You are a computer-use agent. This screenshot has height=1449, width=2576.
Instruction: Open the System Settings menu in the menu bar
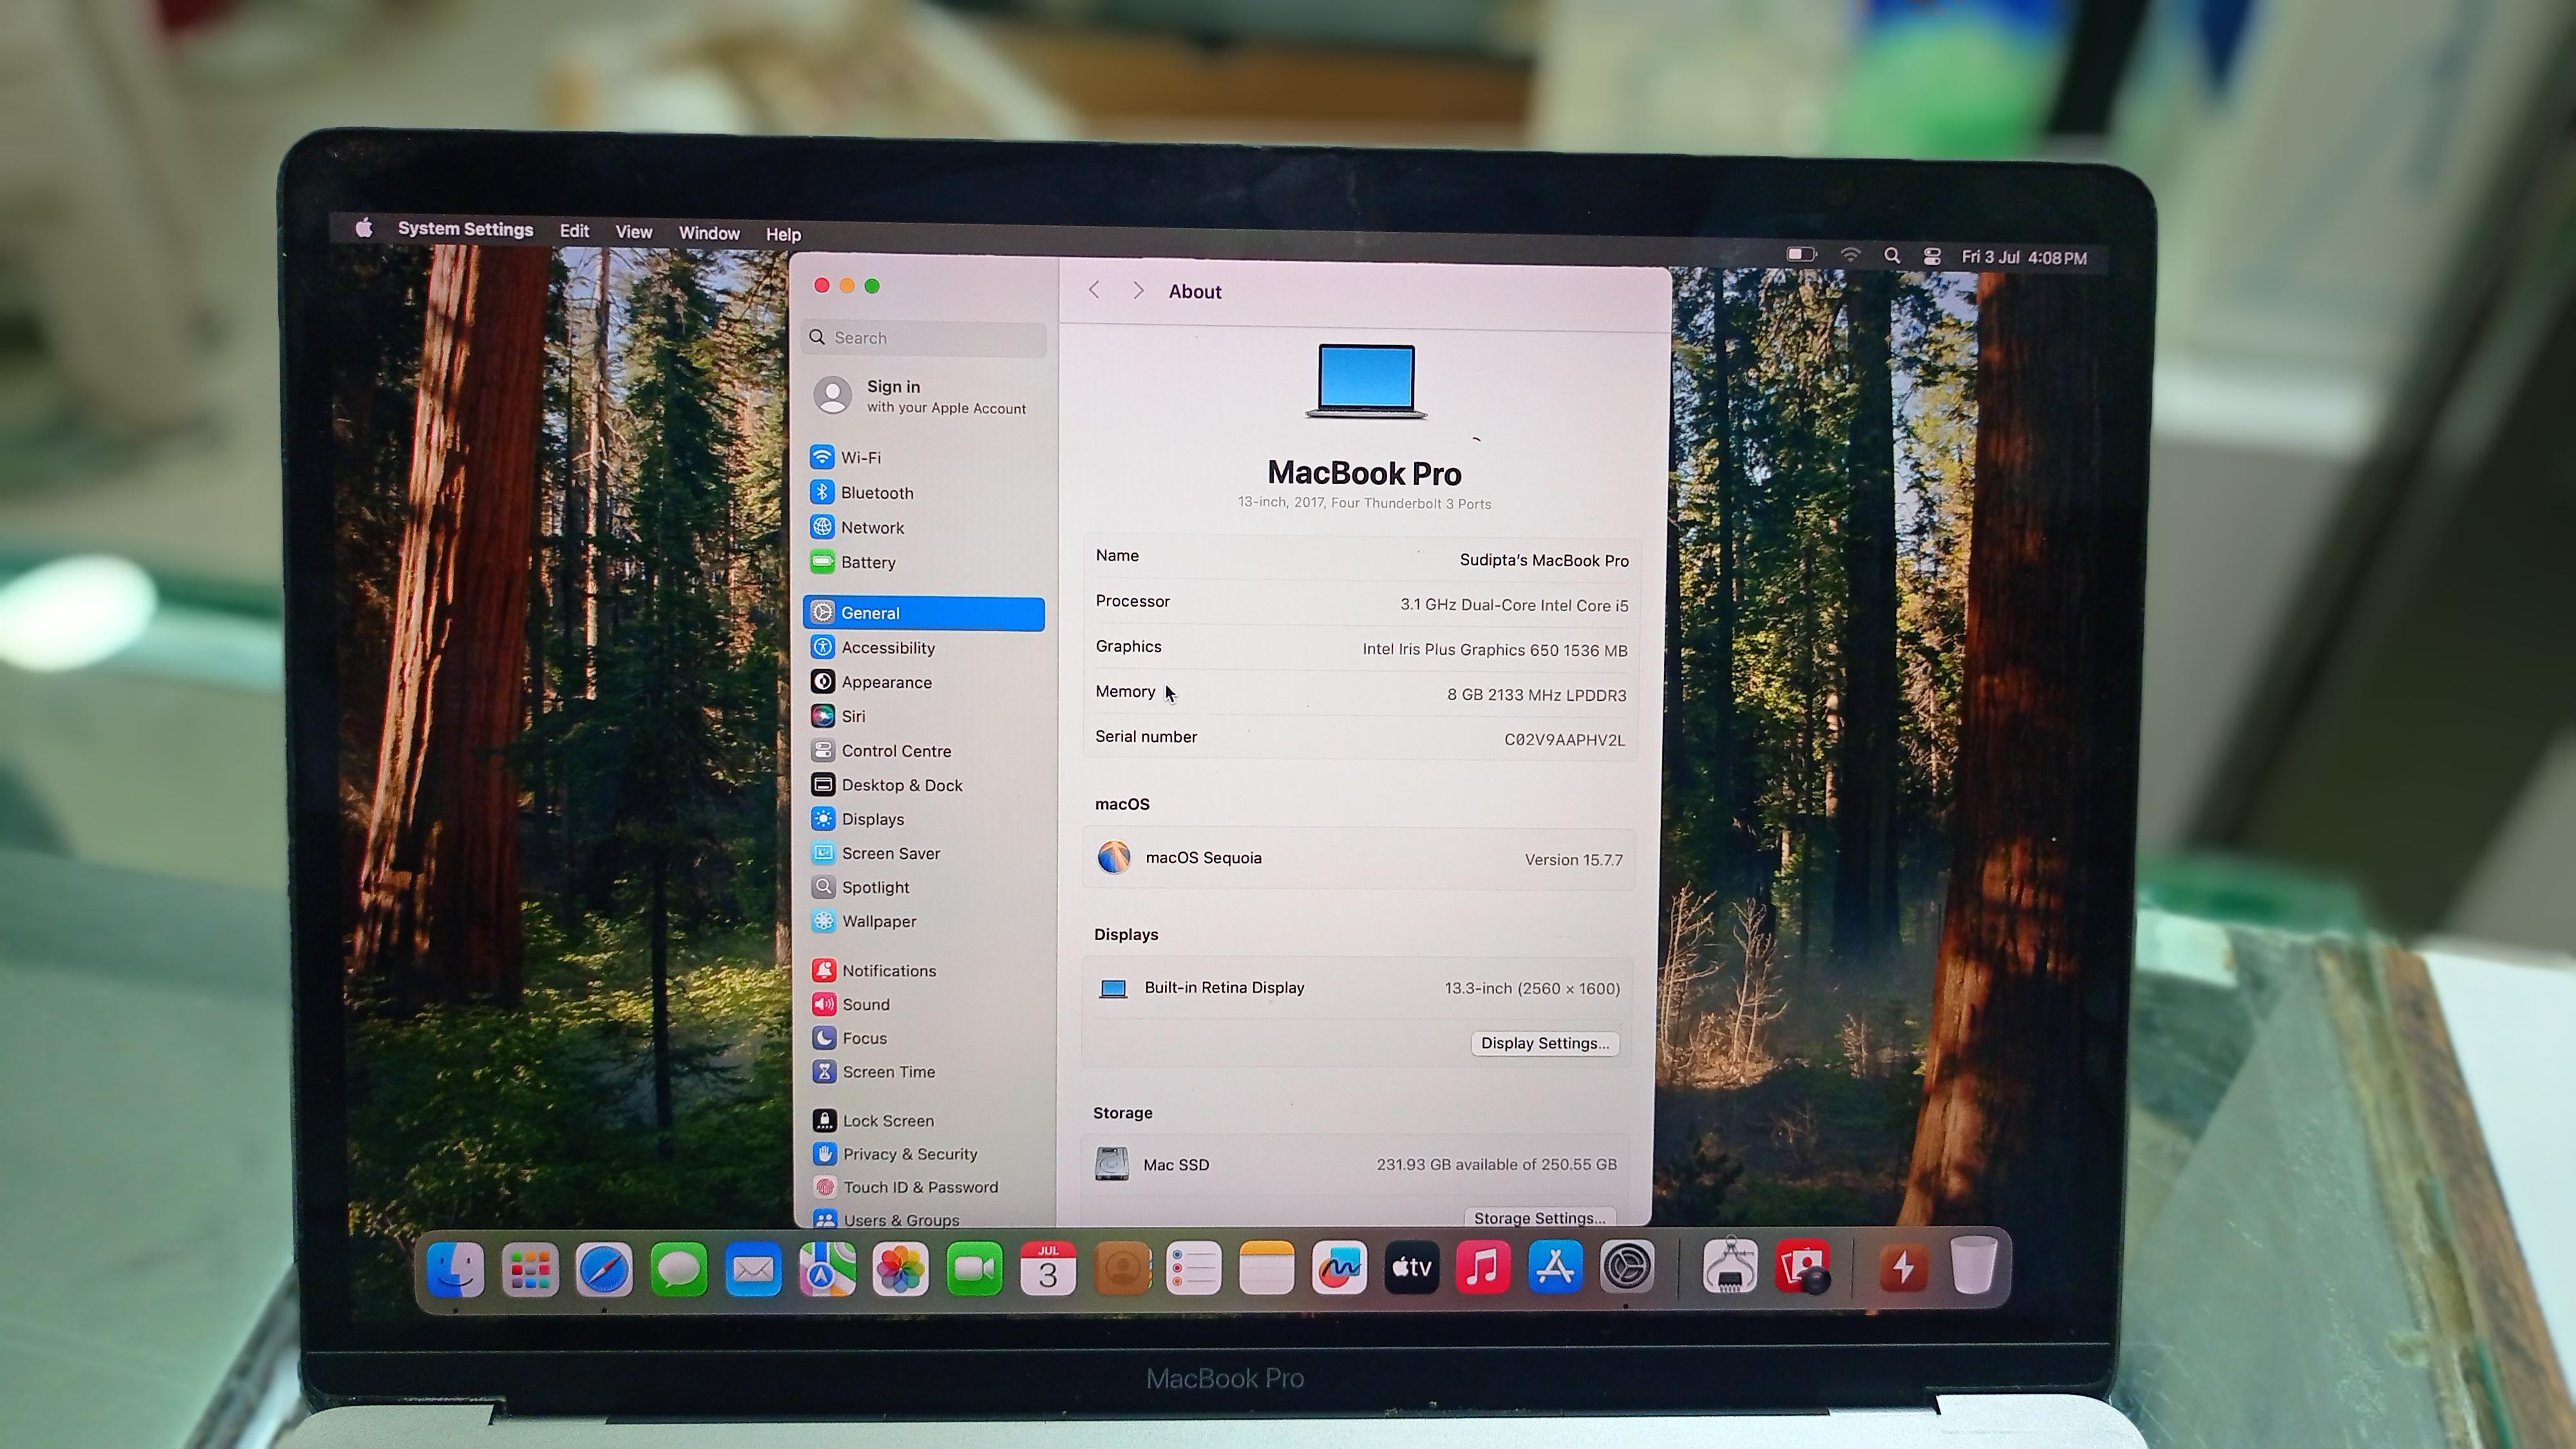466,229
